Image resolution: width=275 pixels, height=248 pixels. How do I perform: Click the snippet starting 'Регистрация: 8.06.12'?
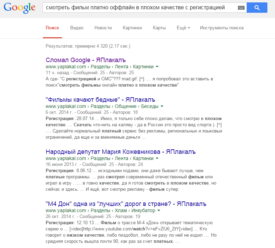pyautogui.click(x=131, y=180)
